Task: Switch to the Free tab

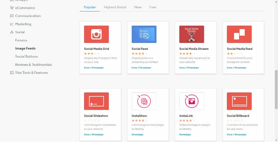Action: pyautogui.click(x=153, y=7)
